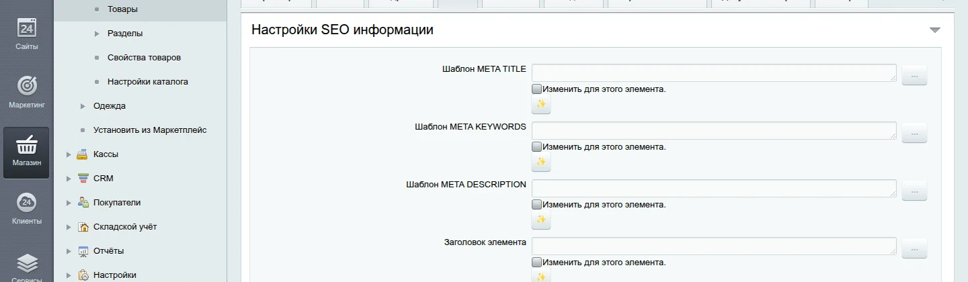Select the Одежда label in the tree
This screenshot has width=968, height=282.
click(110, 106)
